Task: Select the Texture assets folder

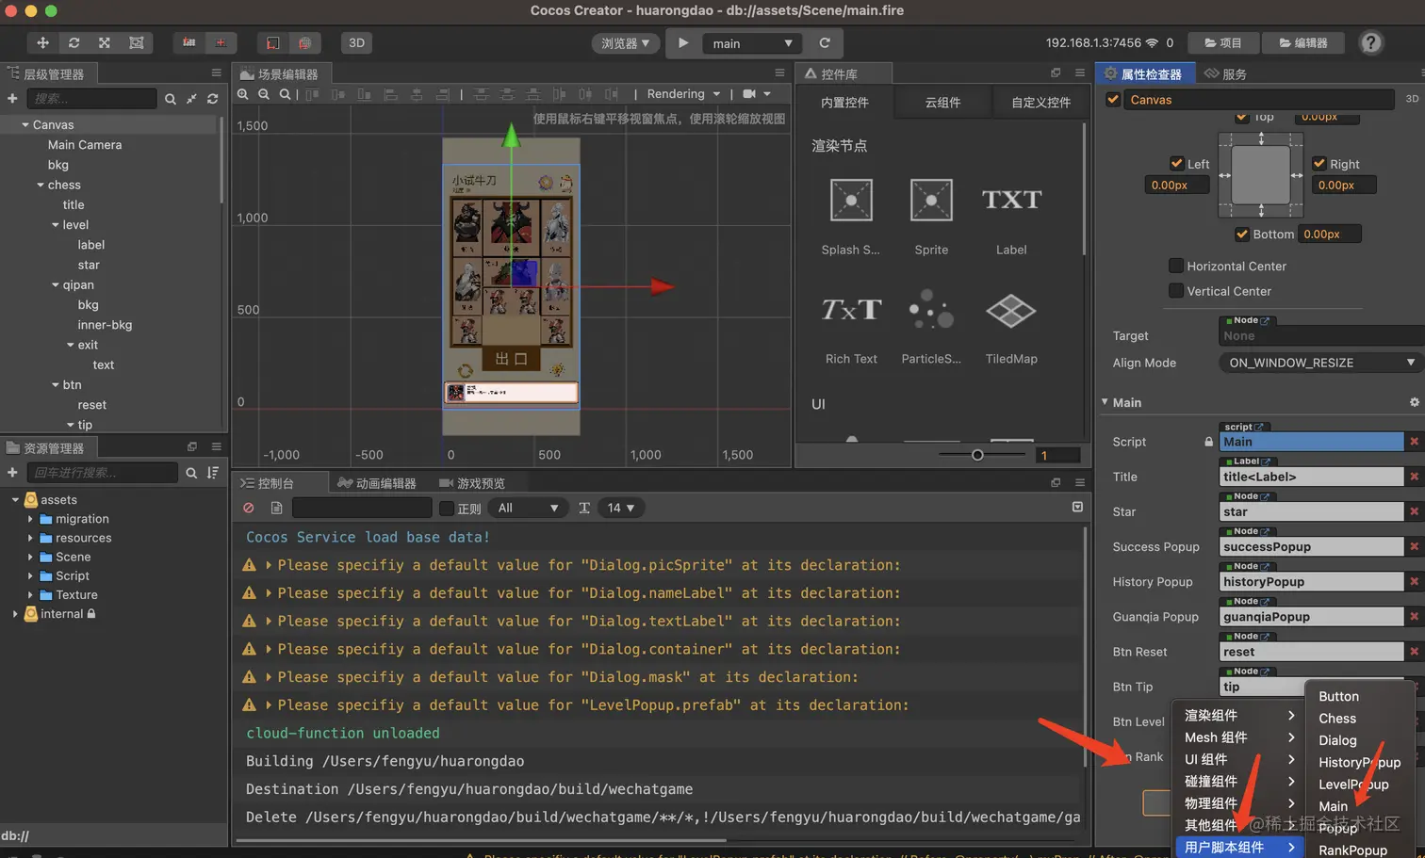Action: click(76, 595)
